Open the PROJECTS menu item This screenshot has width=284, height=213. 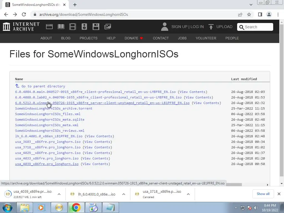(x=88, y=38)
